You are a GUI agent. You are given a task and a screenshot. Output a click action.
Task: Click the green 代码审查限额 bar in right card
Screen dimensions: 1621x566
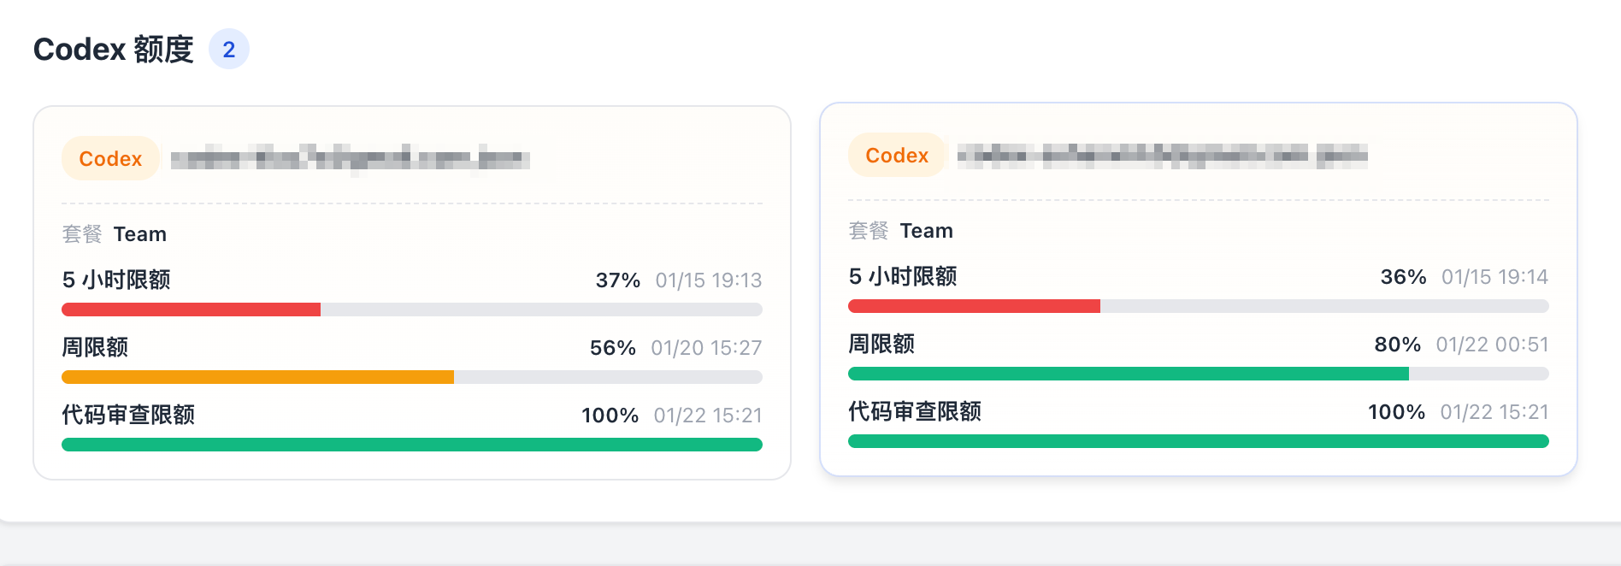pyautogui.click(x=1199, y=441)
